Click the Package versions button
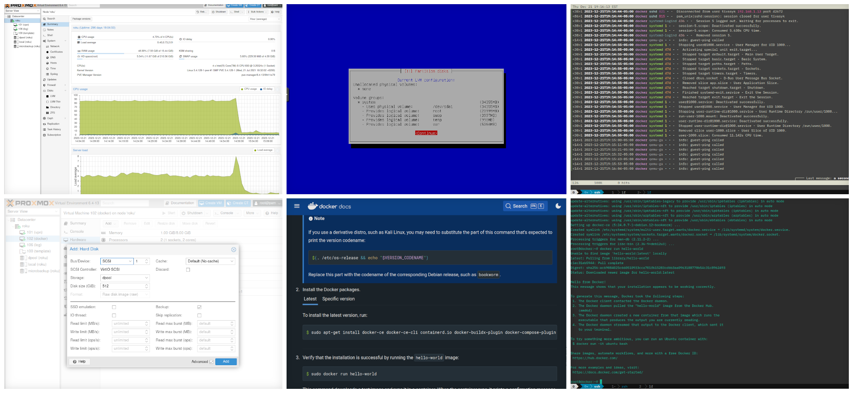The width and height of the screenshot is (853, 393). (82, 19)
